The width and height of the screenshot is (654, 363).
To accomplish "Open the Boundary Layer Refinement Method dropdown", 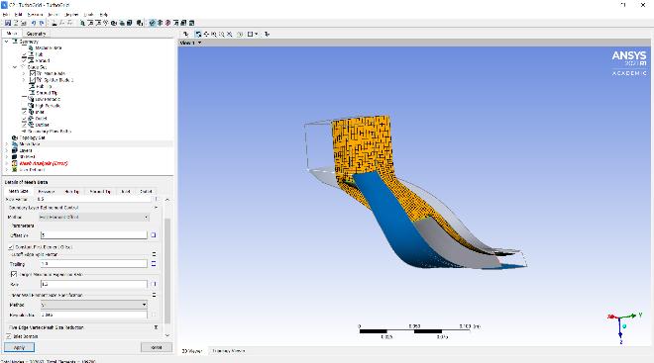I will [x=94, y=218].
